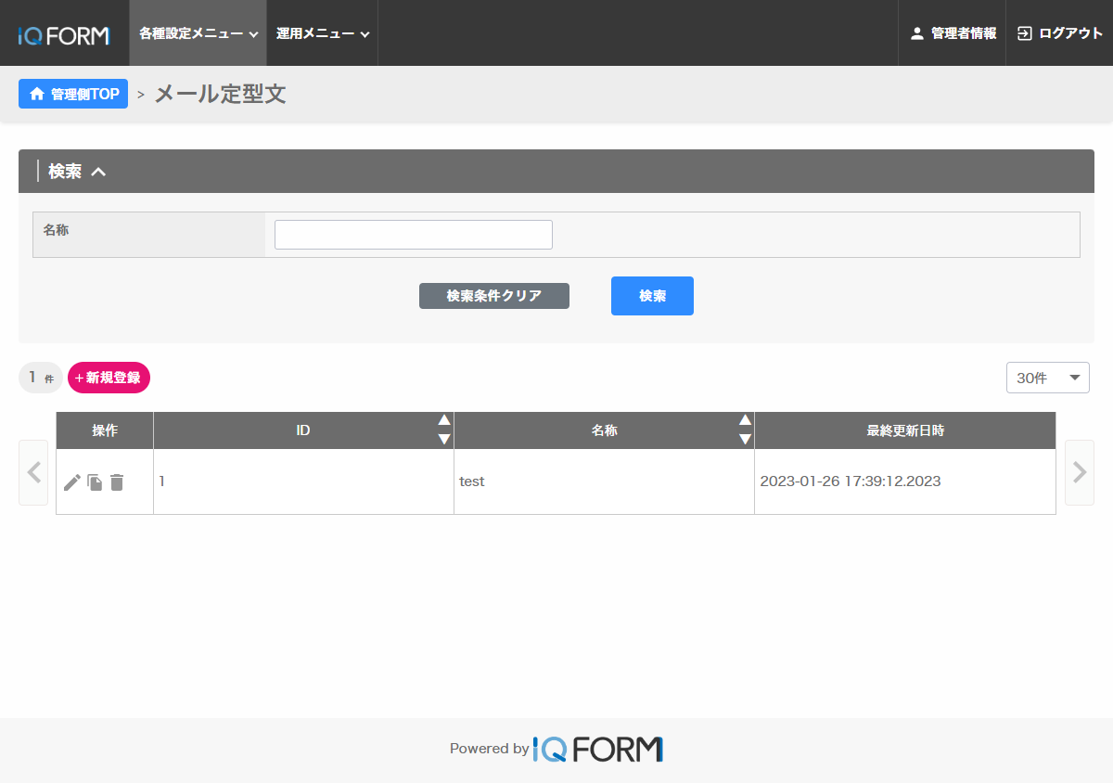This screenshot has width=1113, height=783.
Task: Click the pencil edit icon for test
Action: (72, 482)
